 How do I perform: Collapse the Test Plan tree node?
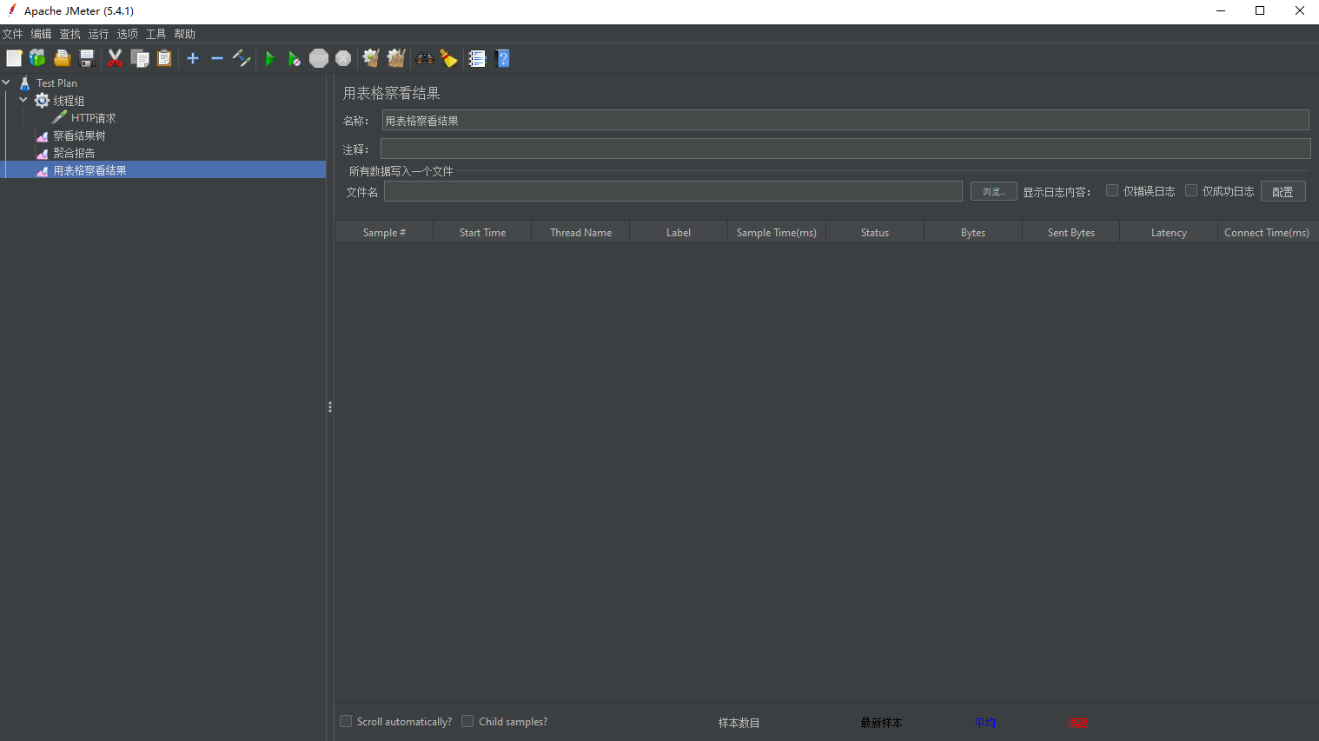pos(6,83)
